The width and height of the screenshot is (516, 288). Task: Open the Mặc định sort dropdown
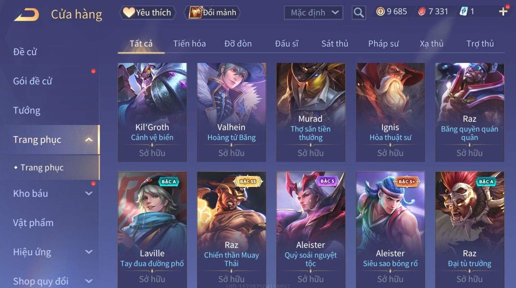point(314,13)
